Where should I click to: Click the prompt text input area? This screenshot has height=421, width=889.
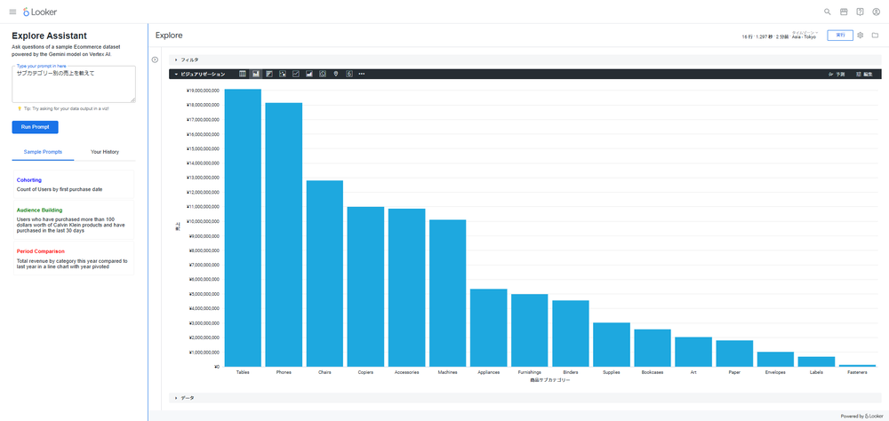pos(74,84)
